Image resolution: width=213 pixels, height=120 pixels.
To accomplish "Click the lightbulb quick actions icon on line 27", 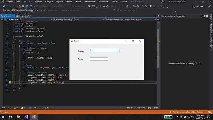I will point(10,82).
